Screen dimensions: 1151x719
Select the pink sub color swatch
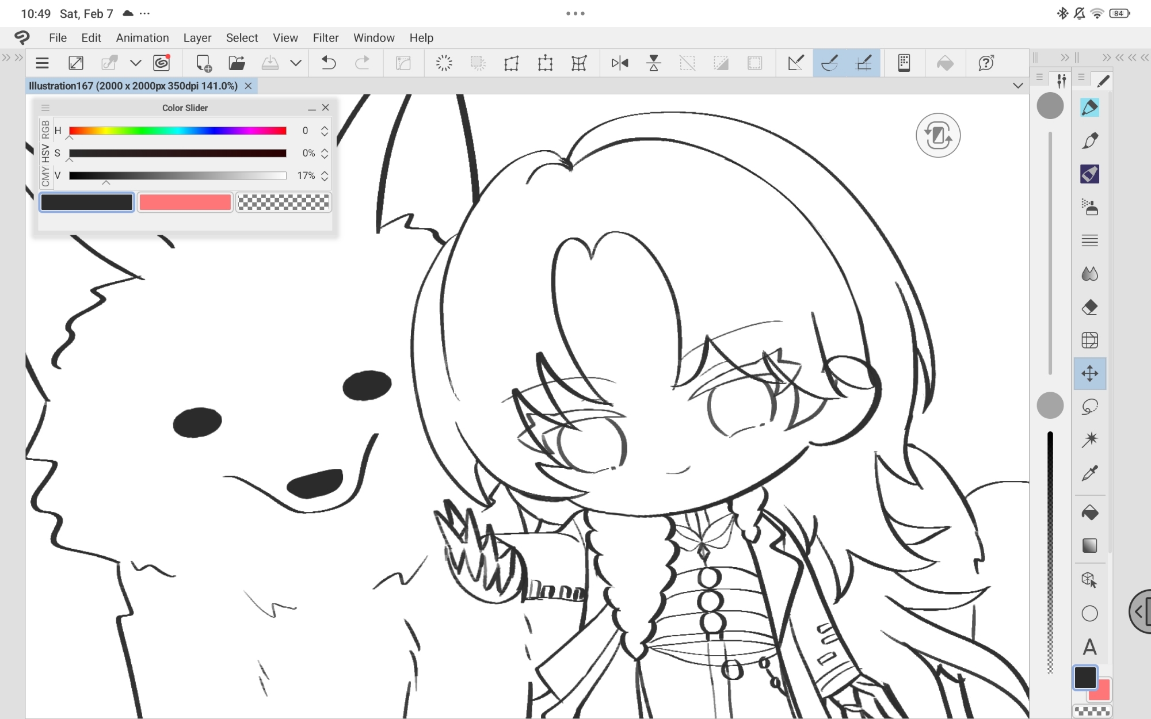click(x=185, y=202)
